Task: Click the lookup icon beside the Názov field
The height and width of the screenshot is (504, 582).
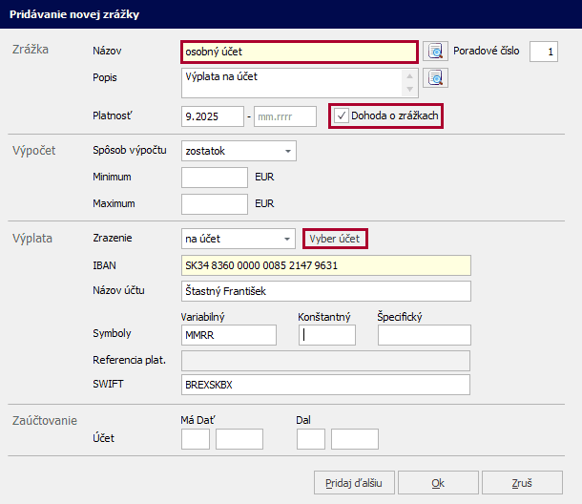Action: click(436, 51)
